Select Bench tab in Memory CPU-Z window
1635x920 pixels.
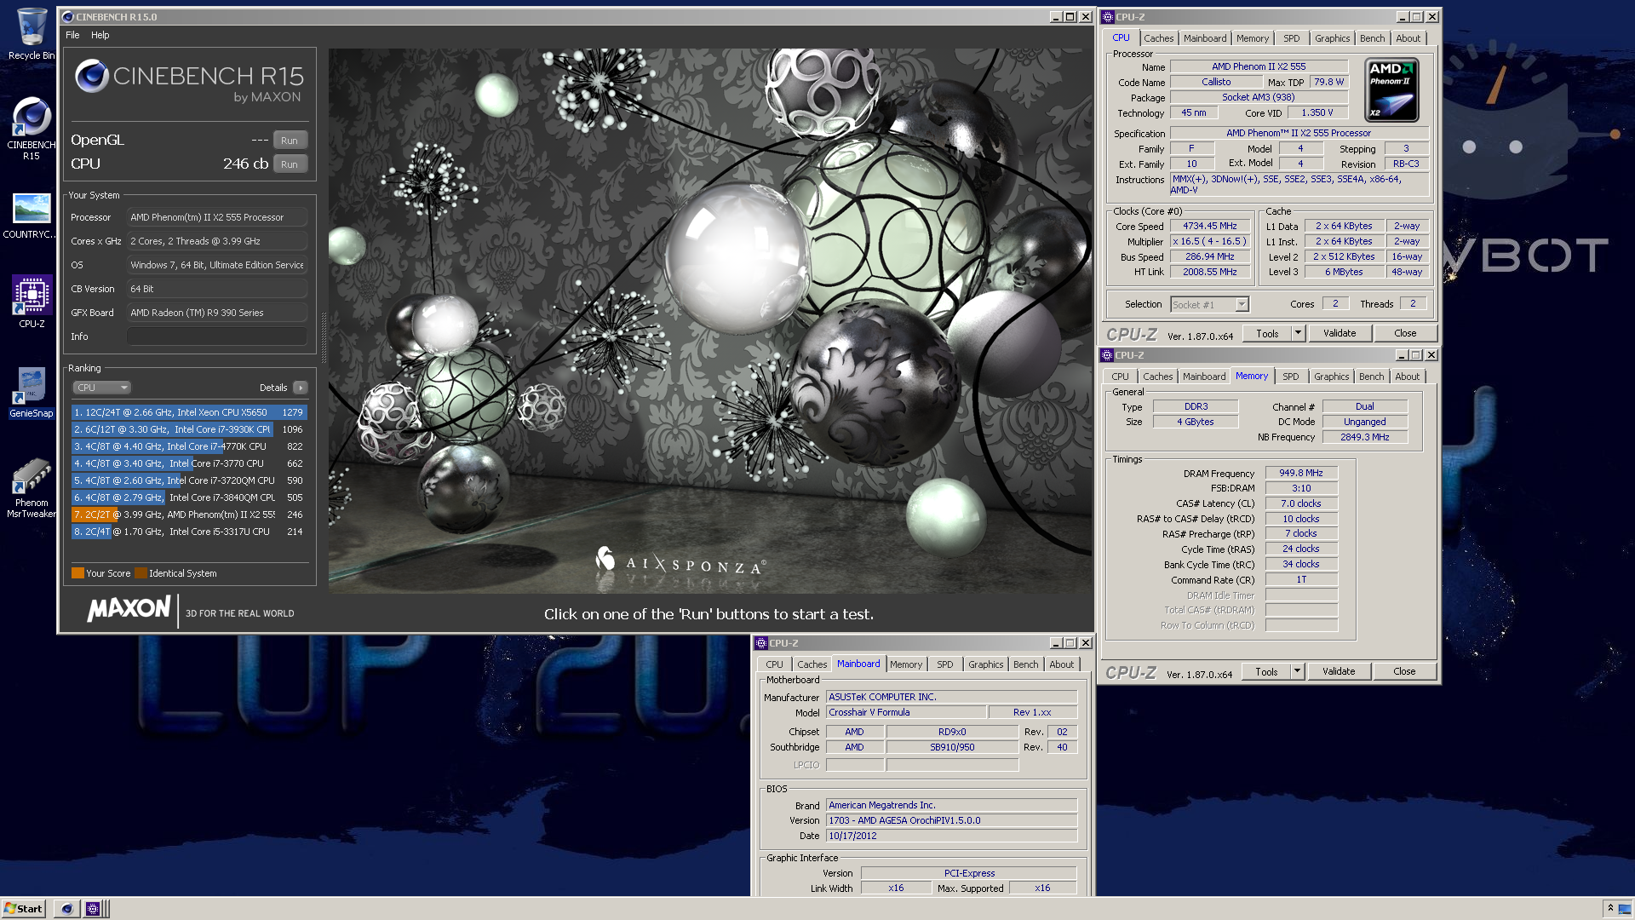1371,377
